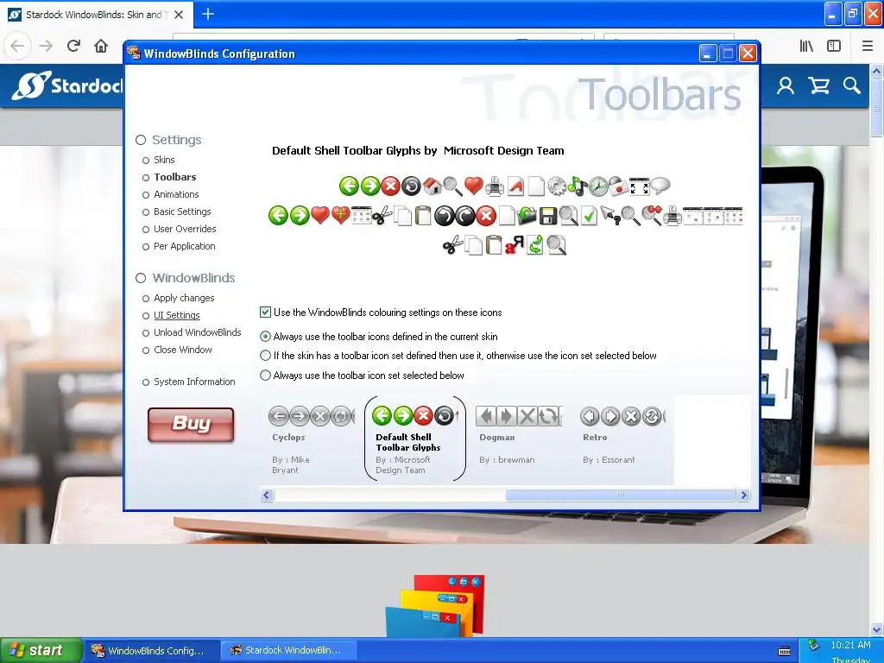
Task: Select the Retro toolbar icon set
Action: 622,437
